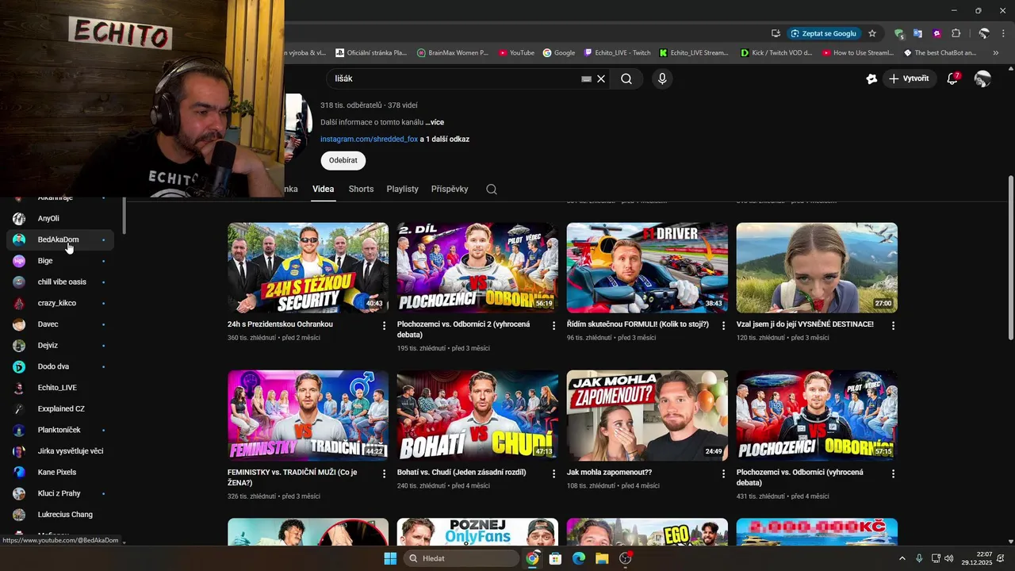The width and height of the screenshot is (1015, 571).
Task: Switch to the Příspěvky tab
Action: [x=450, y=189]
